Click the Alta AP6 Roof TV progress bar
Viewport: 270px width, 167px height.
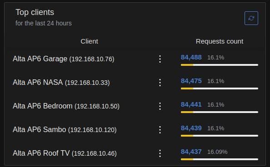click(220, 159)
